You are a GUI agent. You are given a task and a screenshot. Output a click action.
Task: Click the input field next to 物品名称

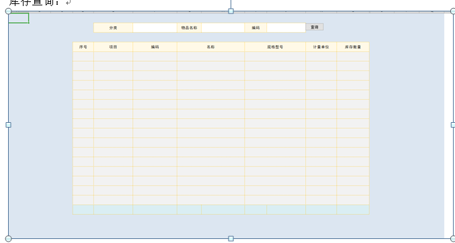point(223,28)
